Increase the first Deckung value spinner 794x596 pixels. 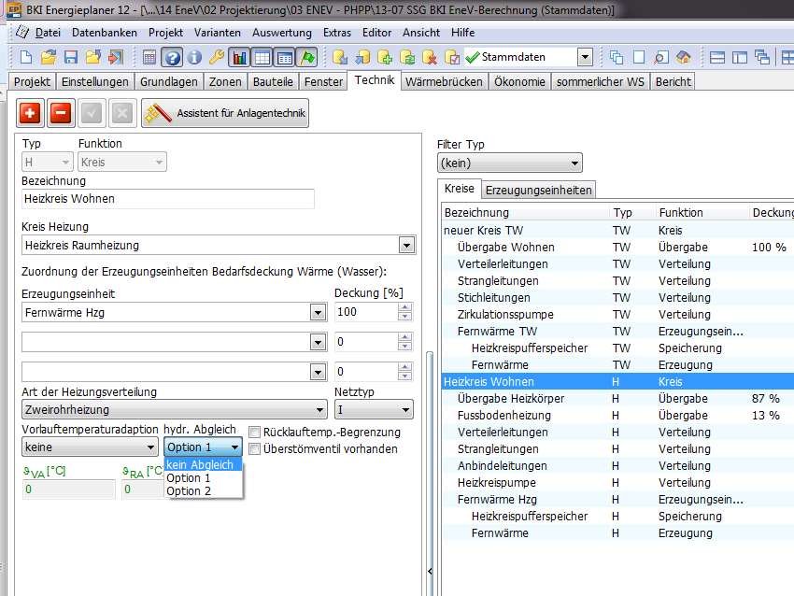tap(404, 308)
